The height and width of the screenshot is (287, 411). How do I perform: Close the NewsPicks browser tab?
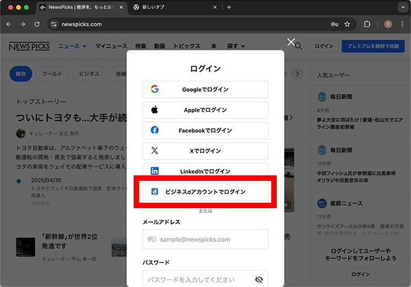(121, 8)
